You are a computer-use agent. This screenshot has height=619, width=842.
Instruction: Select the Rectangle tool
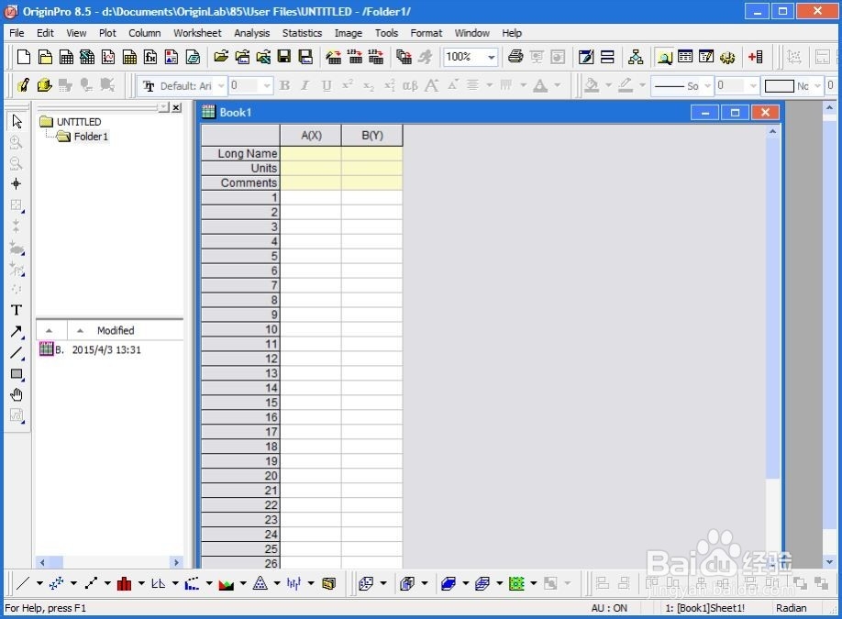point(17,374)
